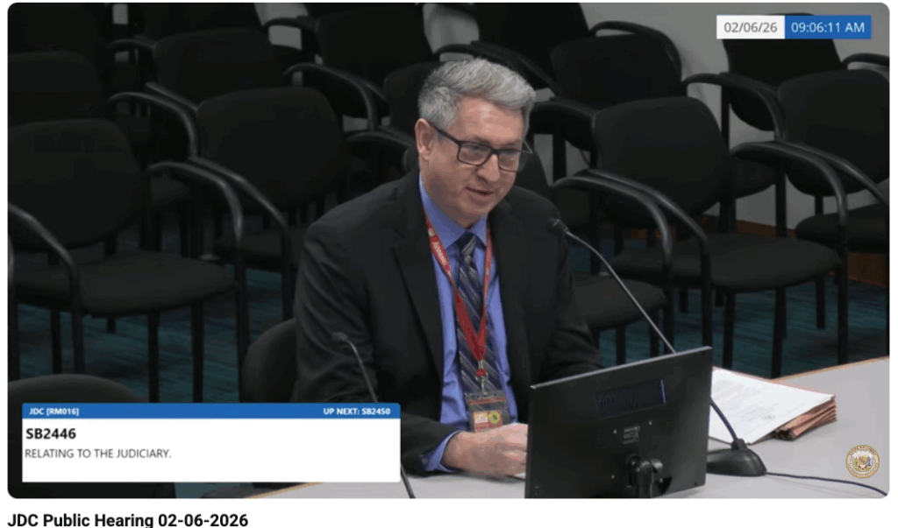This screenshot has height=528, width=898.
Task: Click 'RELATING TO THE JUDICIARY.' description text
Action: [97, 453]
